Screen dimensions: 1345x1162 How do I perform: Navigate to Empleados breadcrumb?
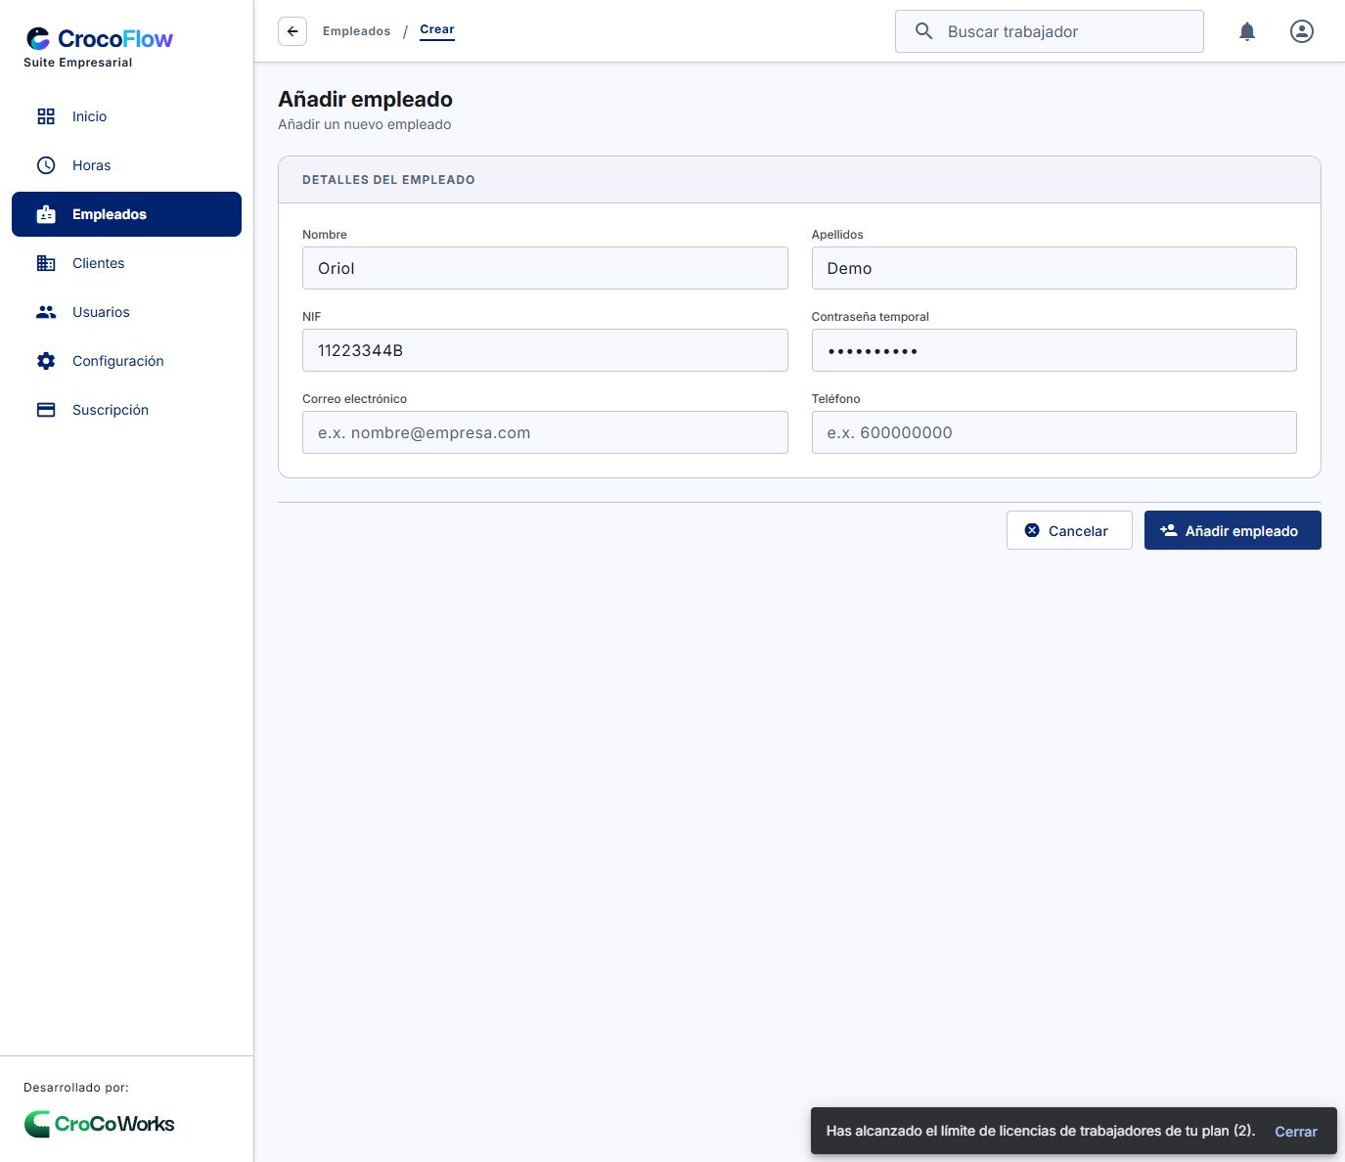click(x=356, y=31)
